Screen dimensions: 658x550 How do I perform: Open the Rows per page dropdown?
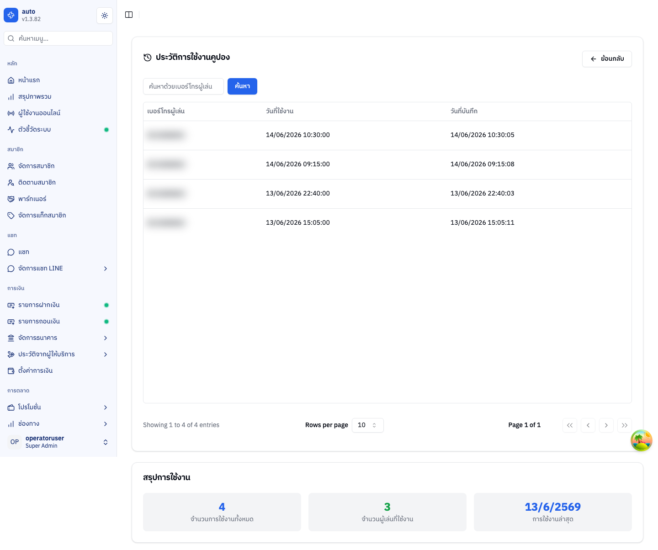pyautogui.click(x=368, y=425)
